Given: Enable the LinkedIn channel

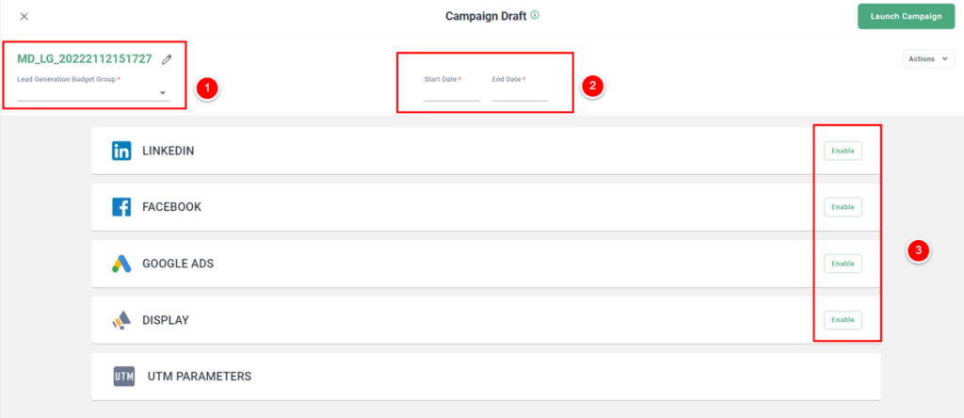Looking at the screenshot, I should click(843, 151).
